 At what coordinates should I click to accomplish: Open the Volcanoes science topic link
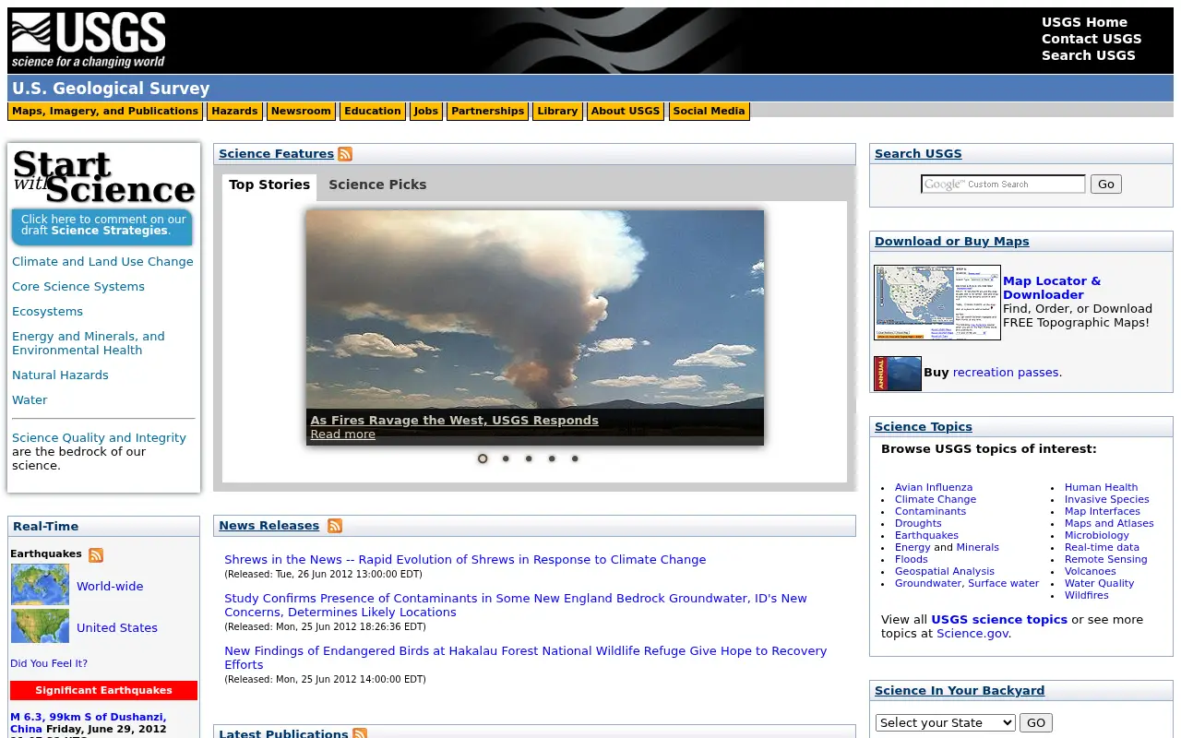[1091, 572]
